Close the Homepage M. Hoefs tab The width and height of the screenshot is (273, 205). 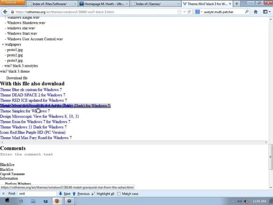point(127,4)
